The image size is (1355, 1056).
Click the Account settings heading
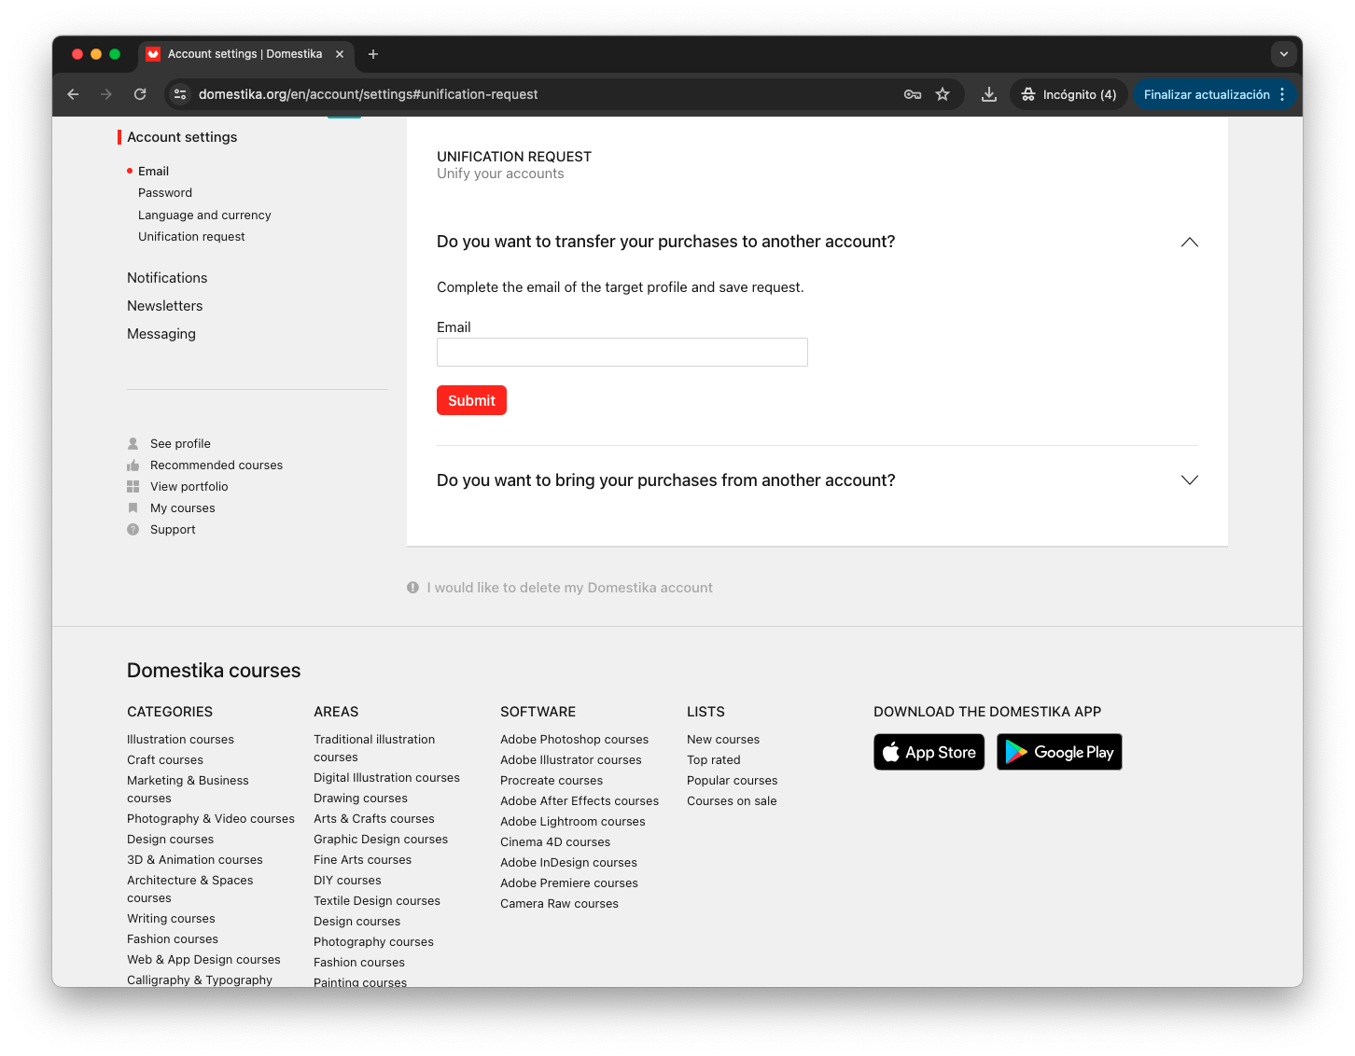click(182, 137)
